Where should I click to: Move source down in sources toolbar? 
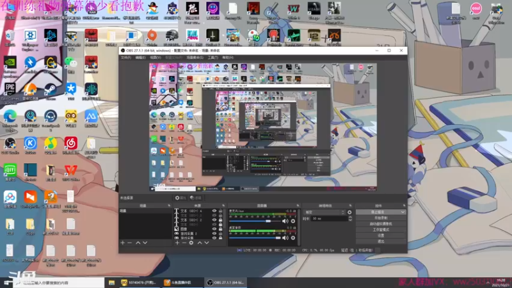pyautogui.click(x=207, y=243)
